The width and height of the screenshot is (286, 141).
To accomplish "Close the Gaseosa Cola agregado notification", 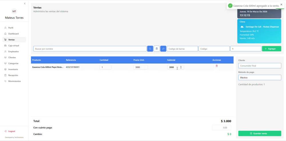I will pos(281,4).
